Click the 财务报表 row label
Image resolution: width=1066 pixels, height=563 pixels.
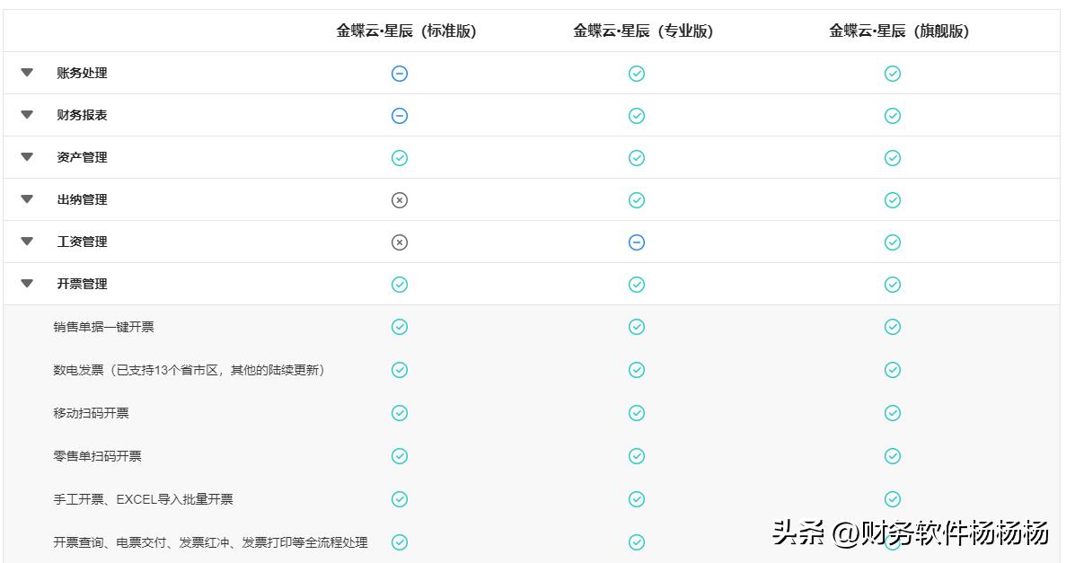pos(81,115)
